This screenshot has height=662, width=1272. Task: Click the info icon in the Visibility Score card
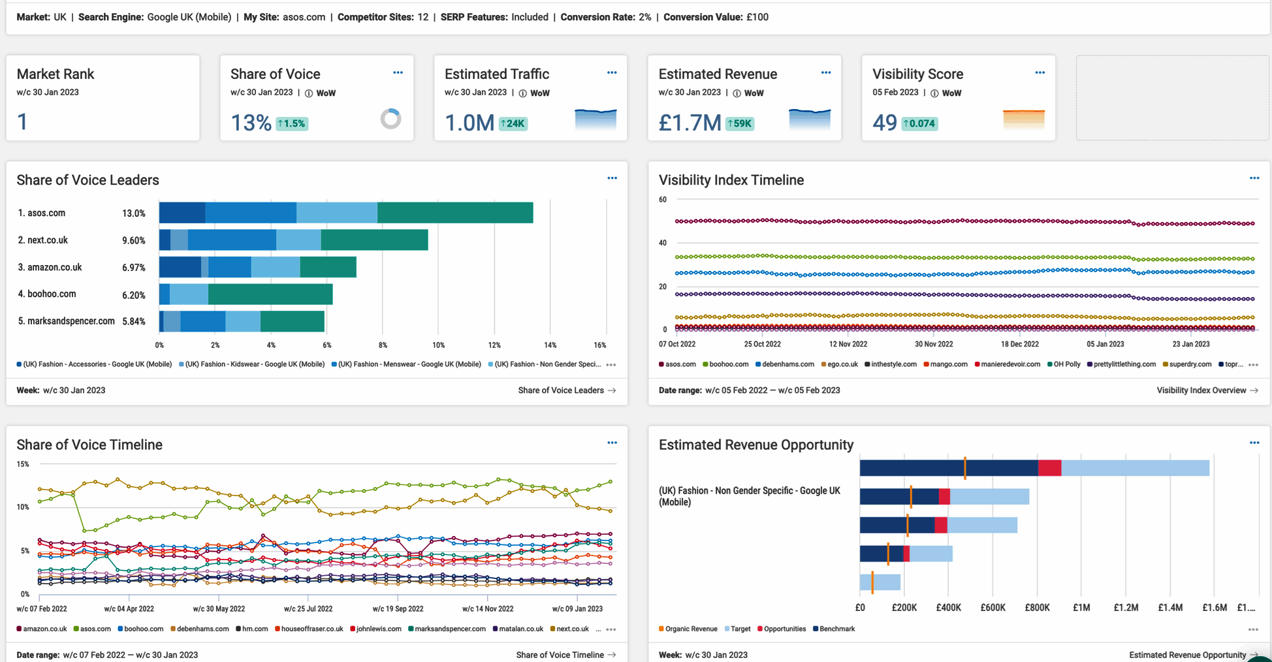(x=934, y=93)
